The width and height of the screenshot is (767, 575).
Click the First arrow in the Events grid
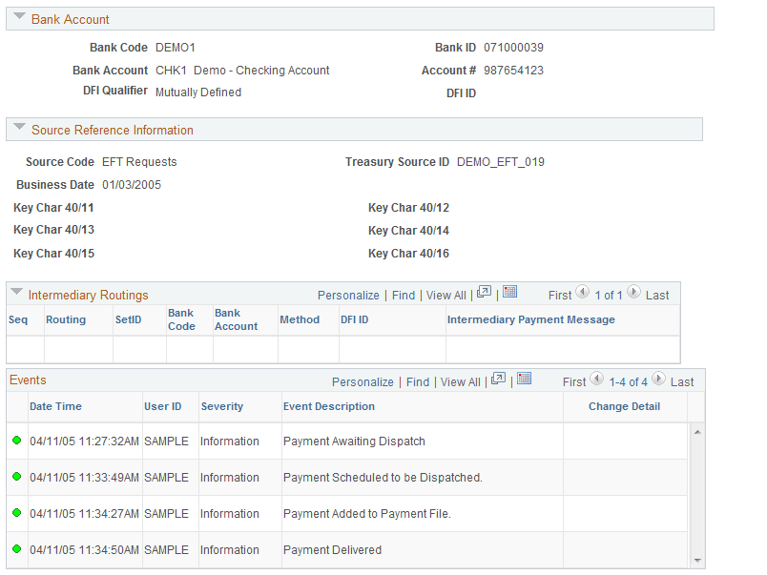pos(596,379)
